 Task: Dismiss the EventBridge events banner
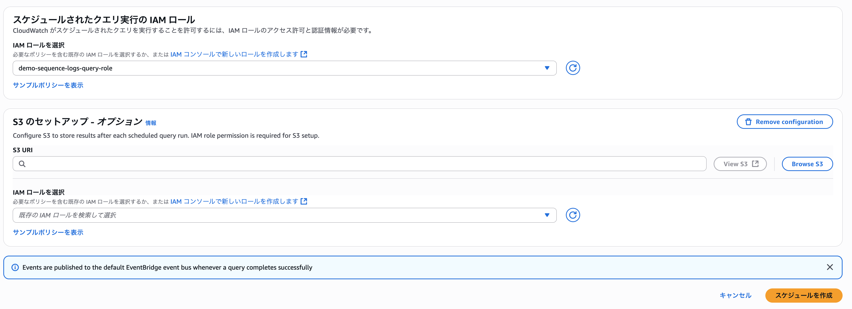point(830,267)
